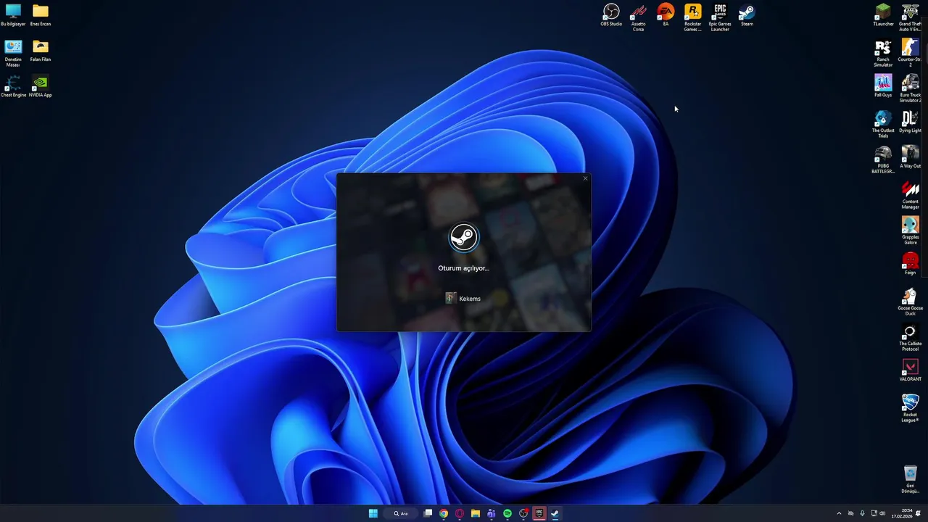The width and height of the screenshot is (928, 522).
Task: Select the Goose Goose Duck shortcut
Action: (x=911, y=302)
